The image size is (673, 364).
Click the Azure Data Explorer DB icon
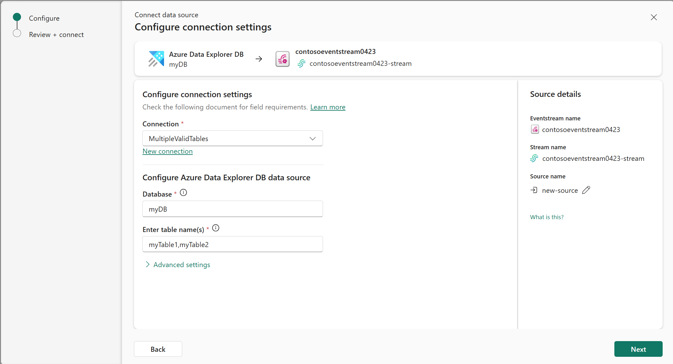pos(156,59)
